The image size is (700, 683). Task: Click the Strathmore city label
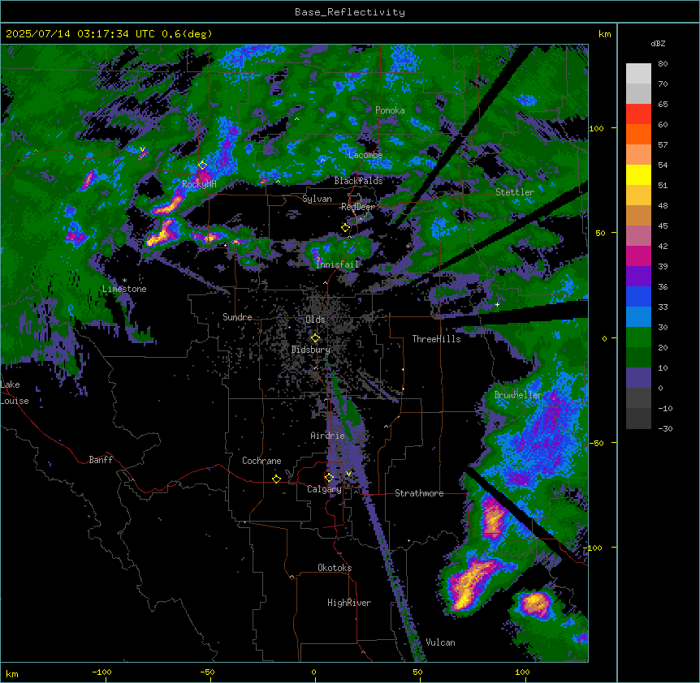click(419, 493)
